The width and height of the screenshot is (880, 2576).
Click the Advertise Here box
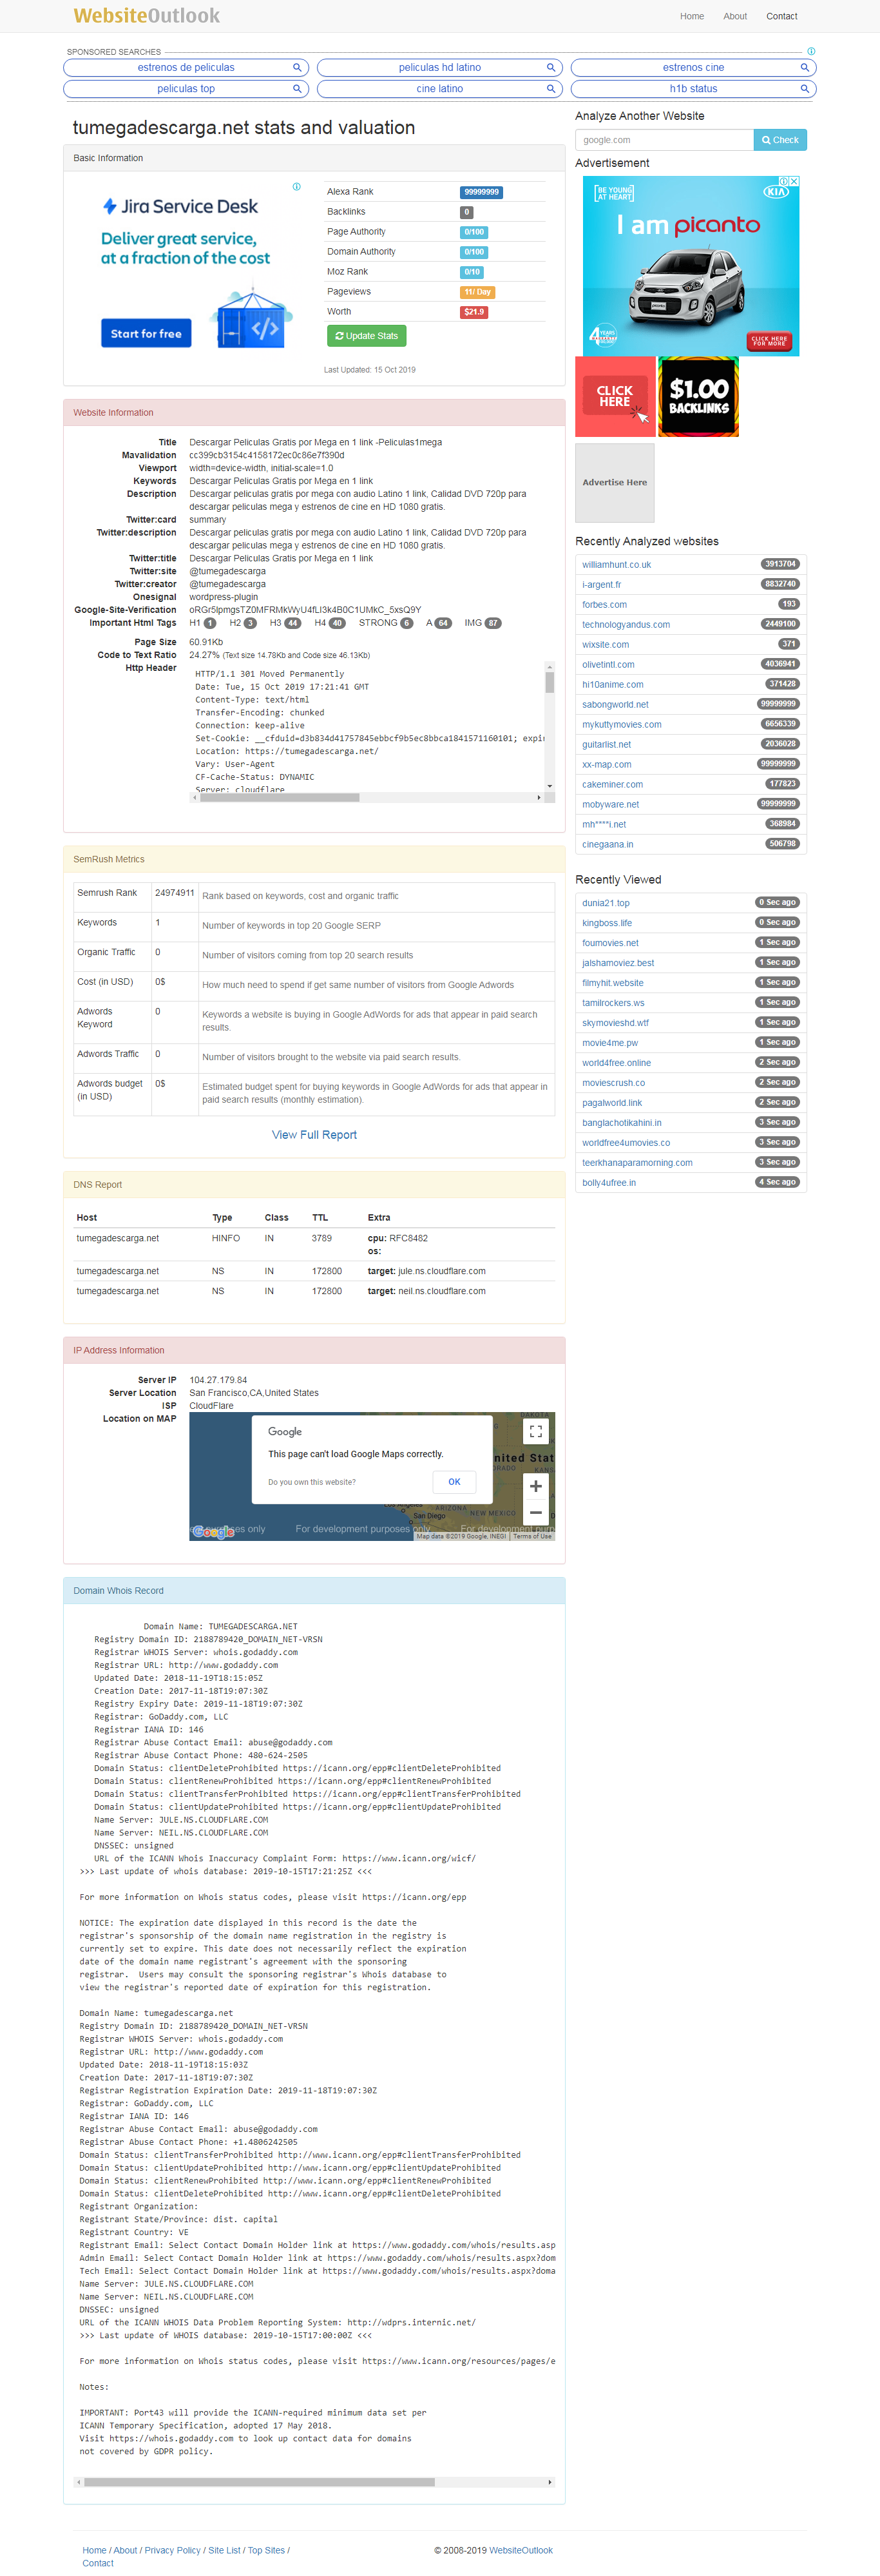point(615,482)
